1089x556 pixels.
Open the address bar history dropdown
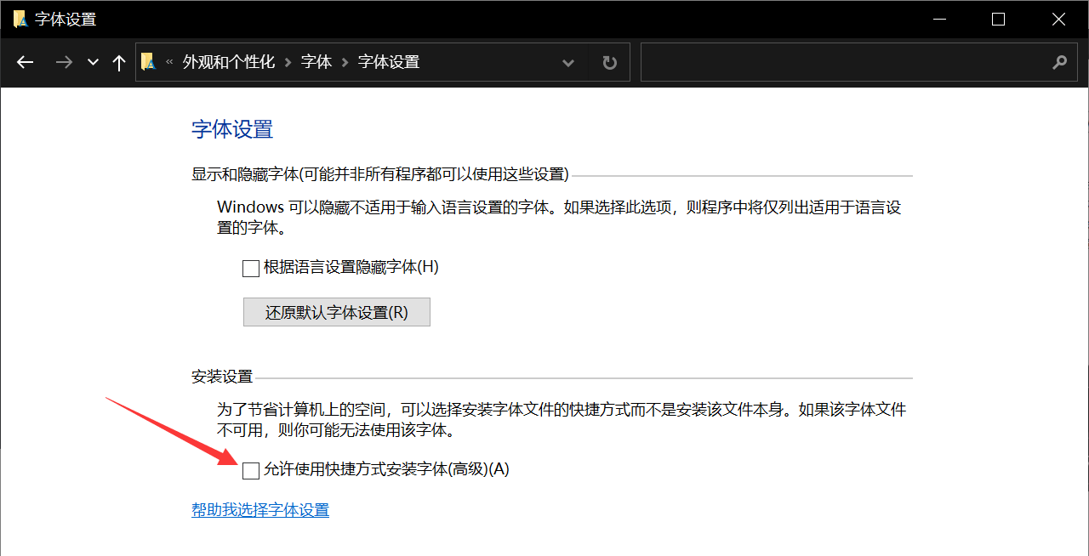[567, 61]
